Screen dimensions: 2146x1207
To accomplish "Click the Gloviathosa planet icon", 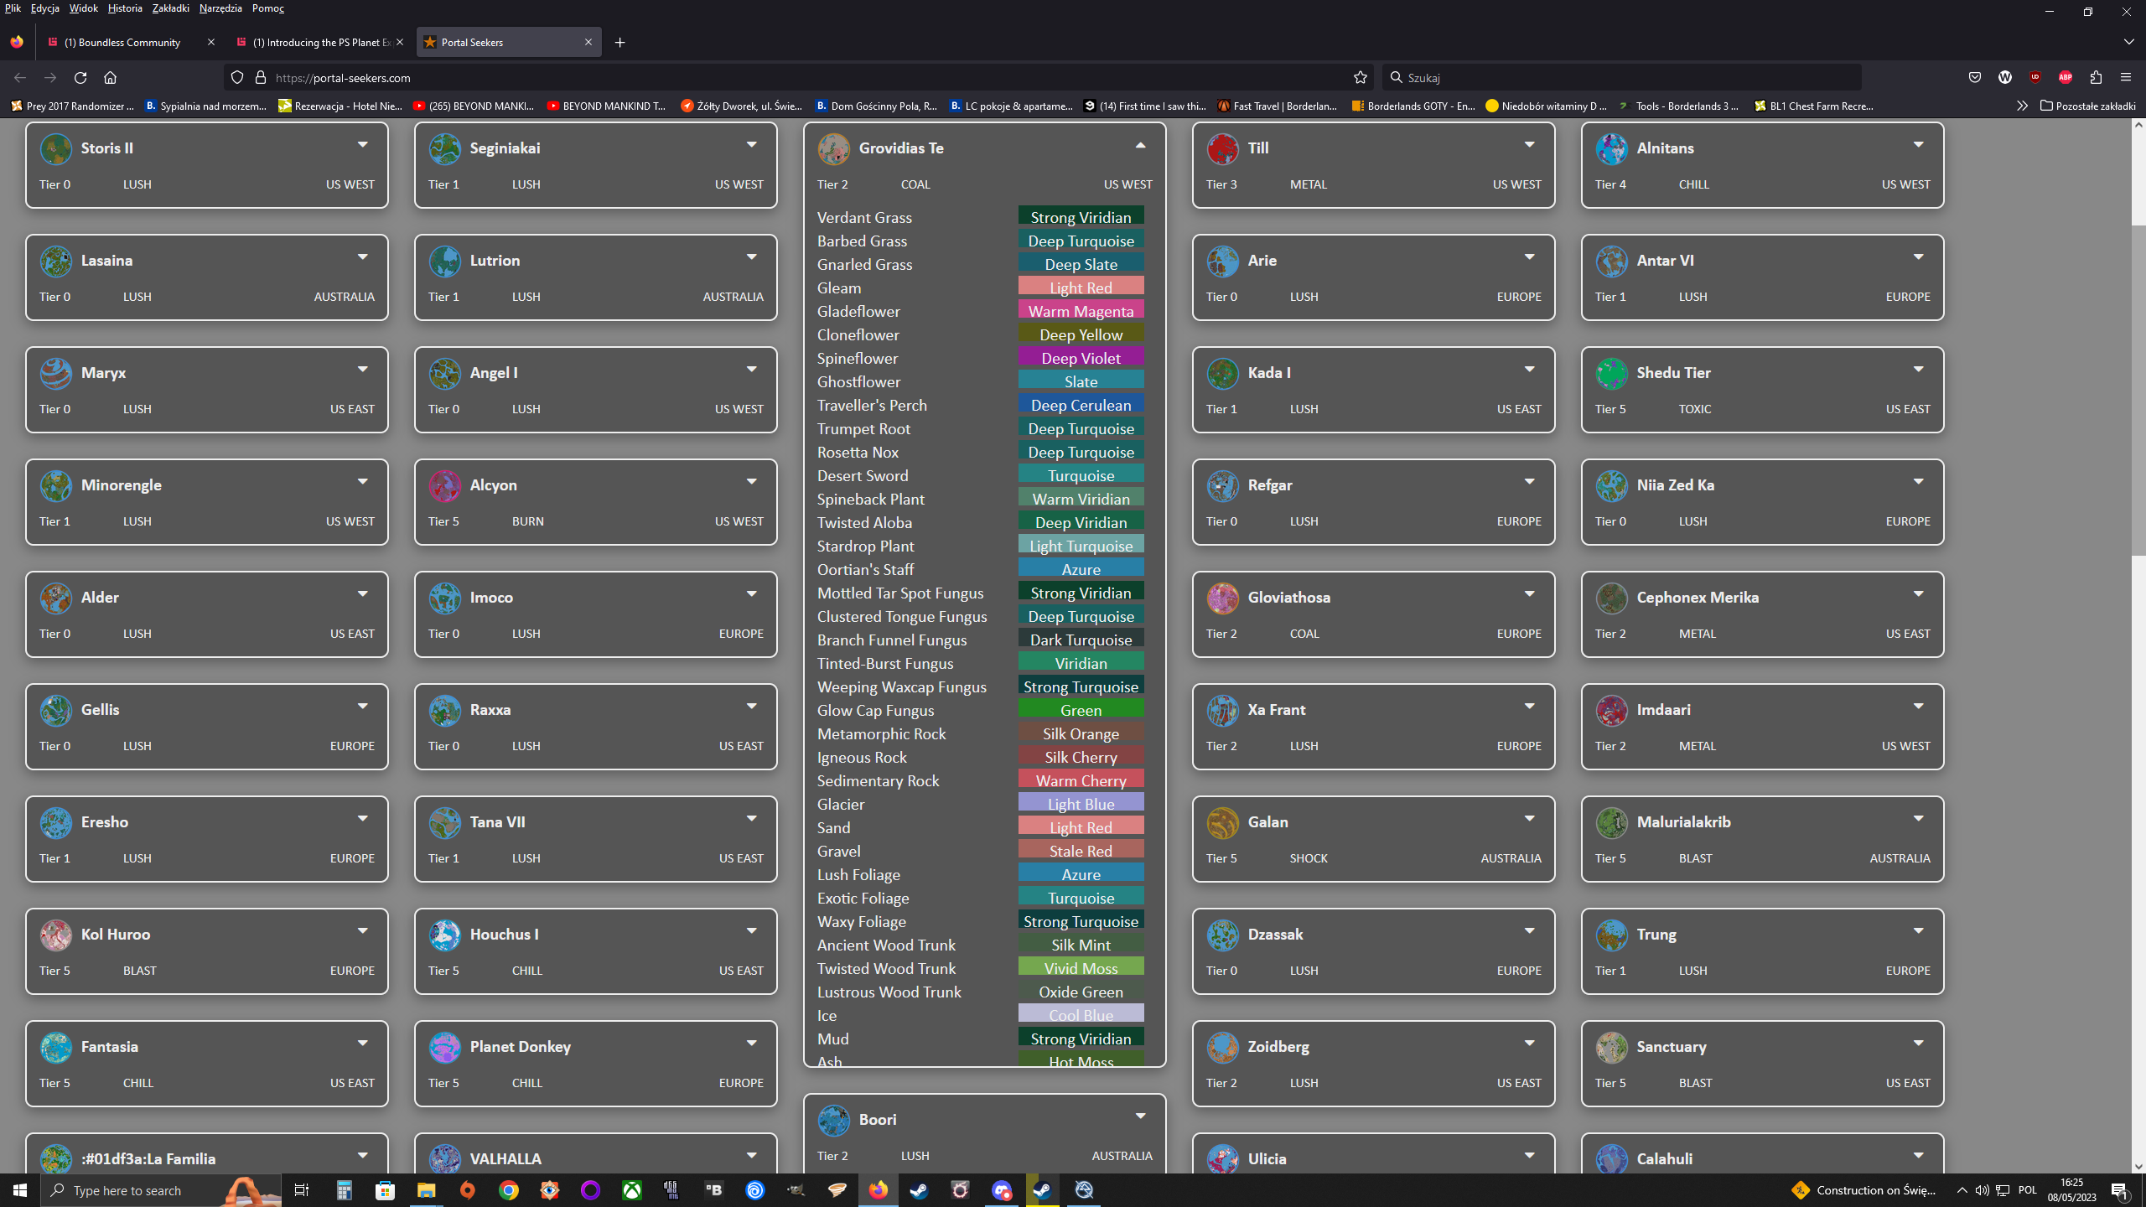I will pyautogui.click(x=1223, y=598).
